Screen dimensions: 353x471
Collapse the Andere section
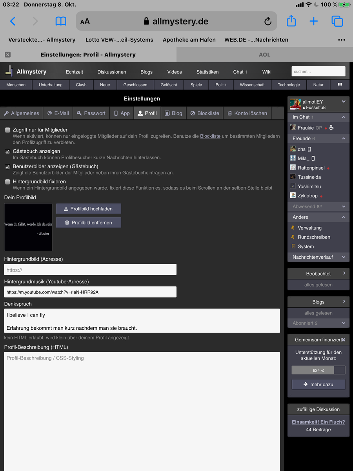tap(344, 217)
